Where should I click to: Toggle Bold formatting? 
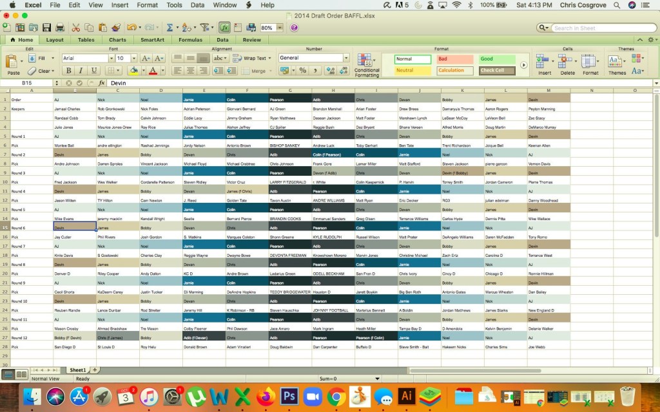click(x=68, y=71)
